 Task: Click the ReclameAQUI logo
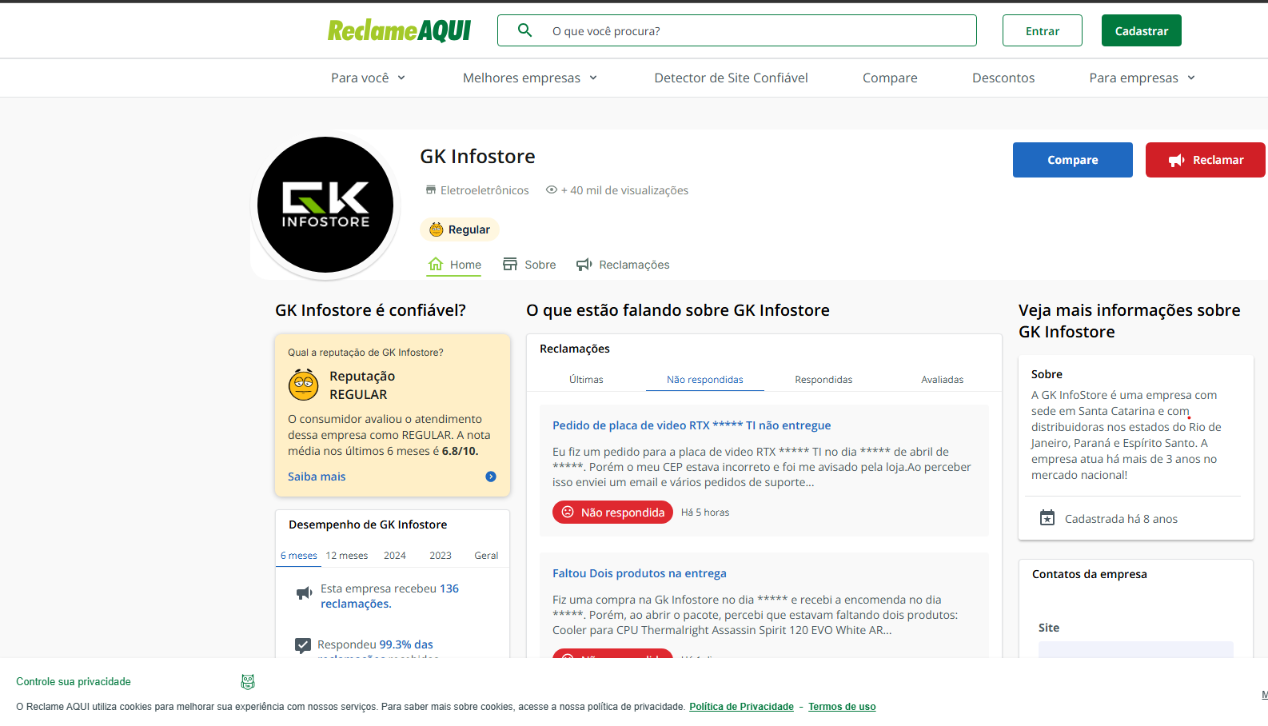click(399, 30)
